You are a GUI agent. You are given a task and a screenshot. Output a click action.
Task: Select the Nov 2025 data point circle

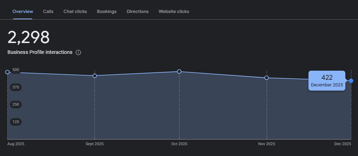pyautogui.click(x=266, y=78)
